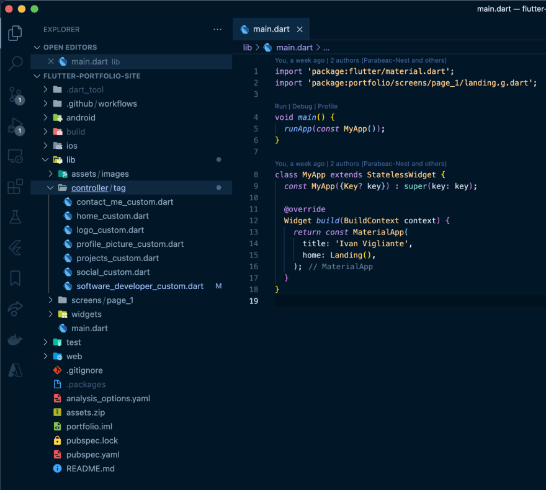Close main.dart in Open Editors list
The height and width of the screenshot is (490, 546).
(x=51, y=61)
